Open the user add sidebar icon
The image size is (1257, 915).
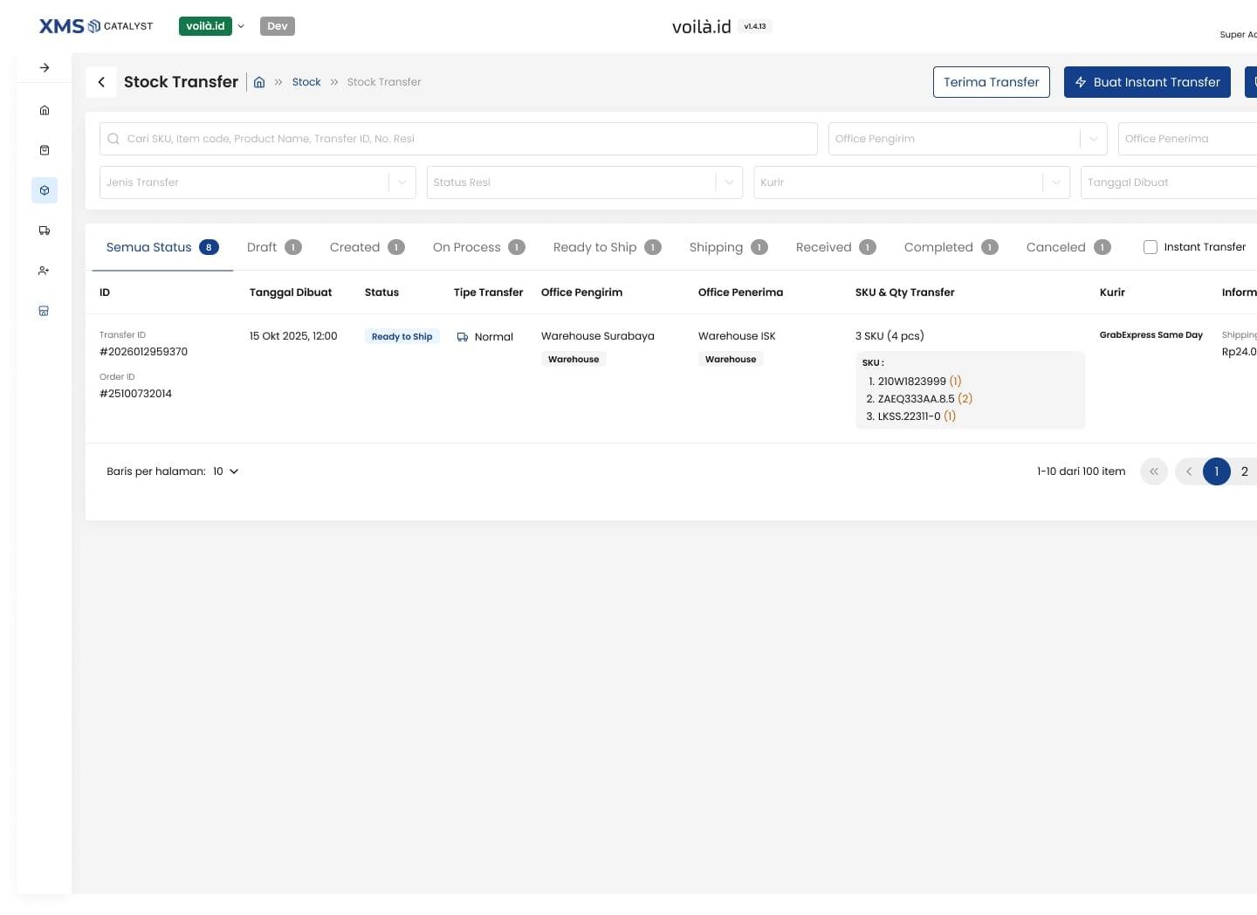(45, 271)
